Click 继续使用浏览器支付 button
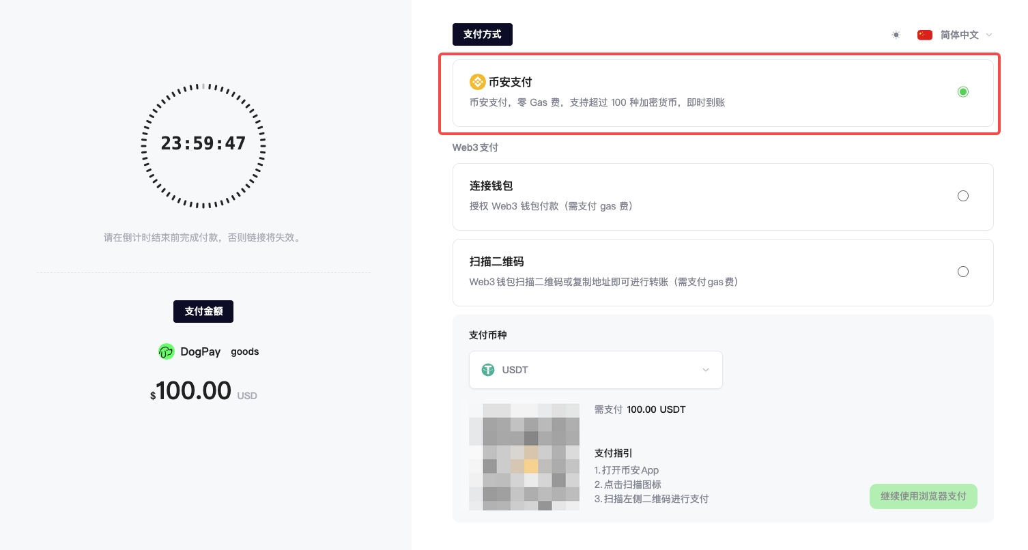This screenshot has height=550, width=1028. pos(924,496)
